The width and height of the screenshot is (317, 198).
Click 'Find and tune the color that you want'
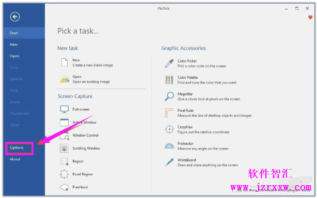pos(207,82)
